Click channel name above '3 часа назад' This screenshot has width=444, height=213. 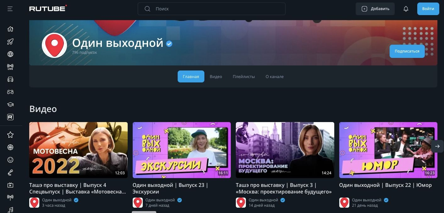57,200
